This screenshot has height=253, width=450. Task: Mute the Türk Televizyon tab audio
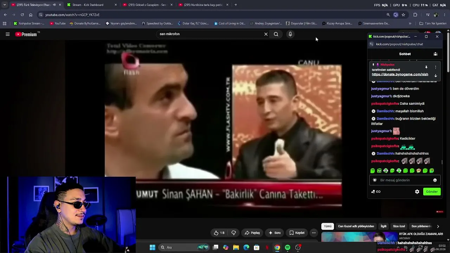[x=54, y=5]
